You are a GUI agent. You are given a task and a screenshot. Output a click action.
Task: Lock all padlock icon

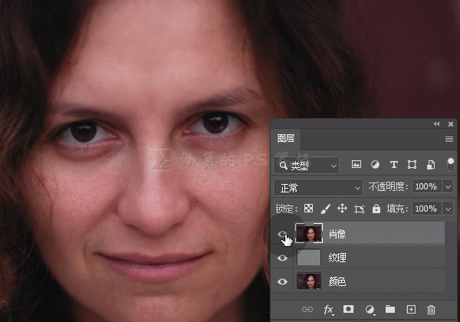[x=376, y=209]
